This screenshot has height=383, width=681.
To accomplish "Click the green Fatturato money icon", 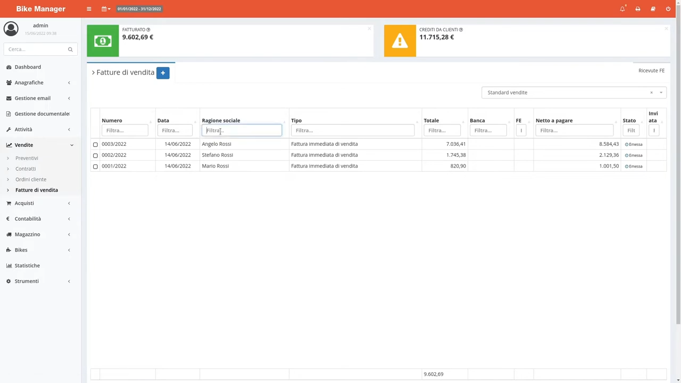I will [x=103, y=41].
